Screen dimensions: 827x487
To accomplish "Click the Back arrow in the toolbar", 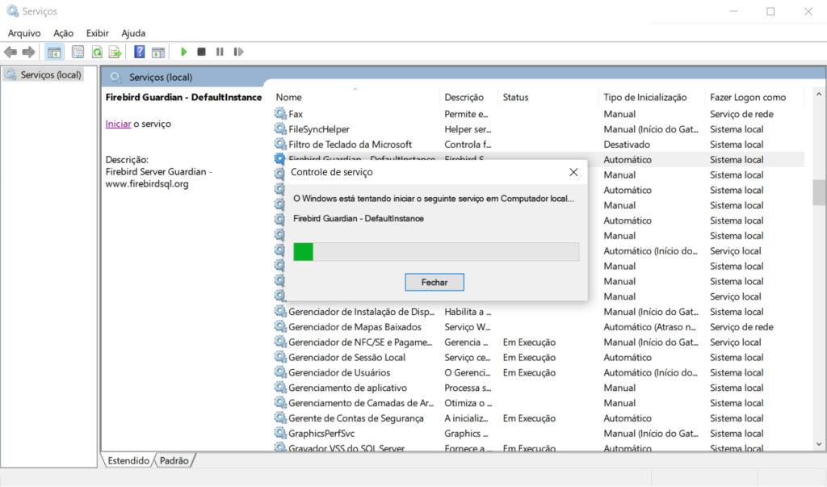I will click(x=10, y=52).
